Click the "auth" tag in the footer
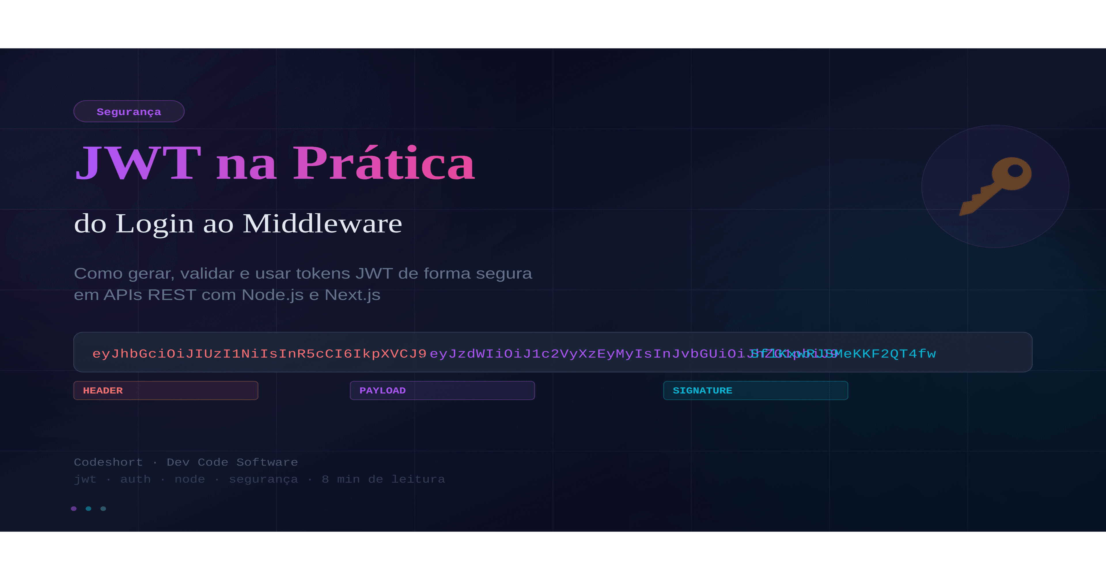The height and width of the screenshot is (580, 1106). pyautogui.click(x=136, y=479)
